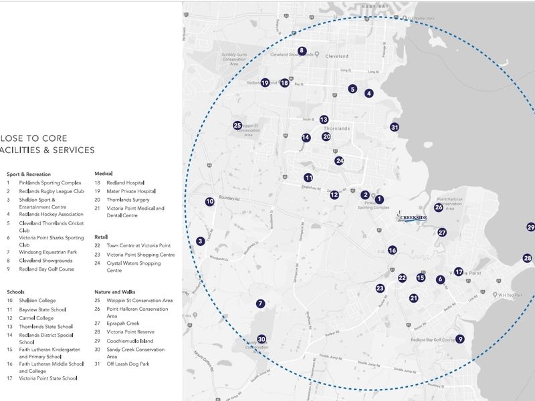535x401 pixels.
Task: Select the number 10 map marker
Action: (209, 201)
